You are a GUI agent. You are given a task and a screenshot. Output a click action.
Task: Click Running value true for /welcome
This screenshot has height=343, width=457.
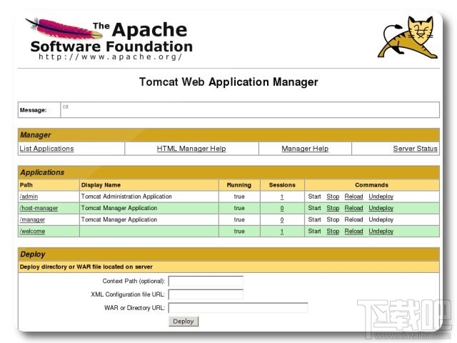(x=239, y=232)
